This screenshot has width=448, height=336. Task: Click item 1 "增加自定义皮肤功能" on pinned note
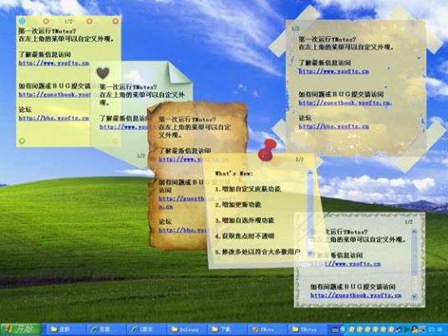pyautogui.click(x=247, y=189)
